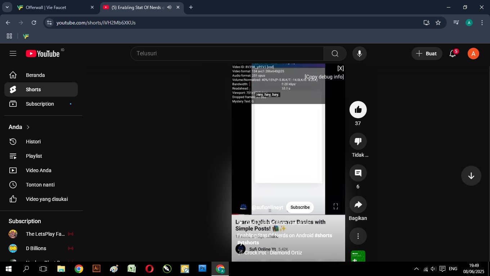Launch Photoshop from the taskbar

coord(202,269)
